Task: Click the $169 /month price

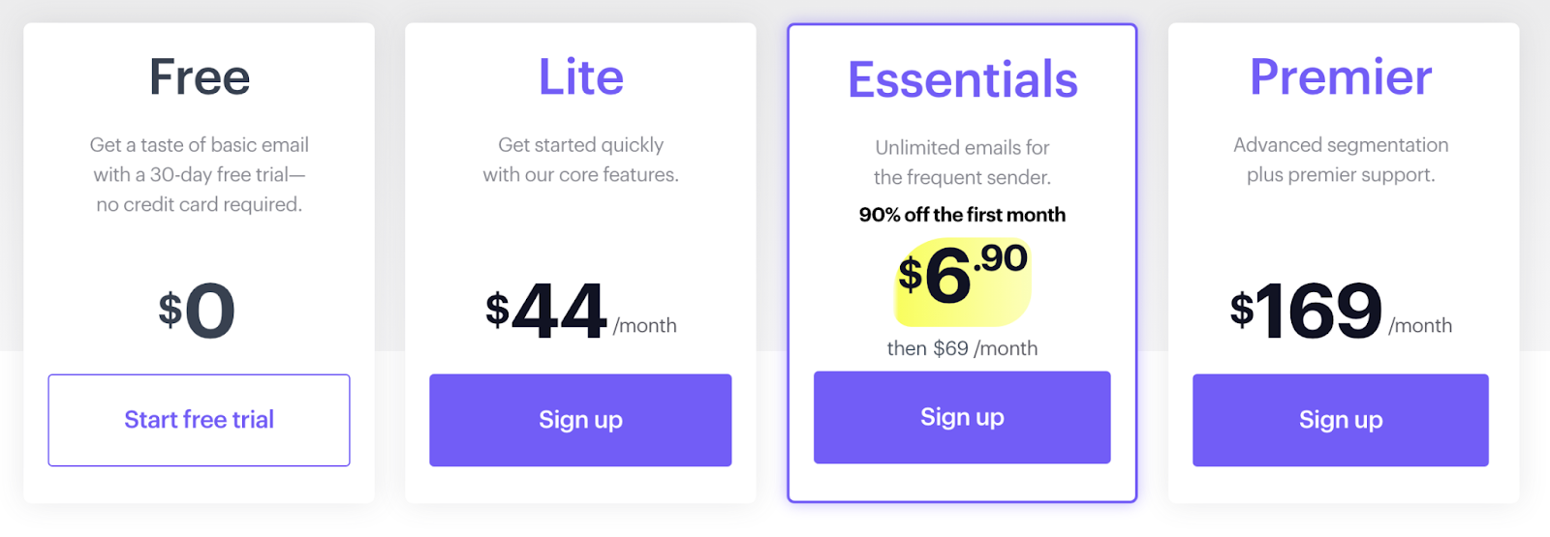Action: tap(1341, 312)
